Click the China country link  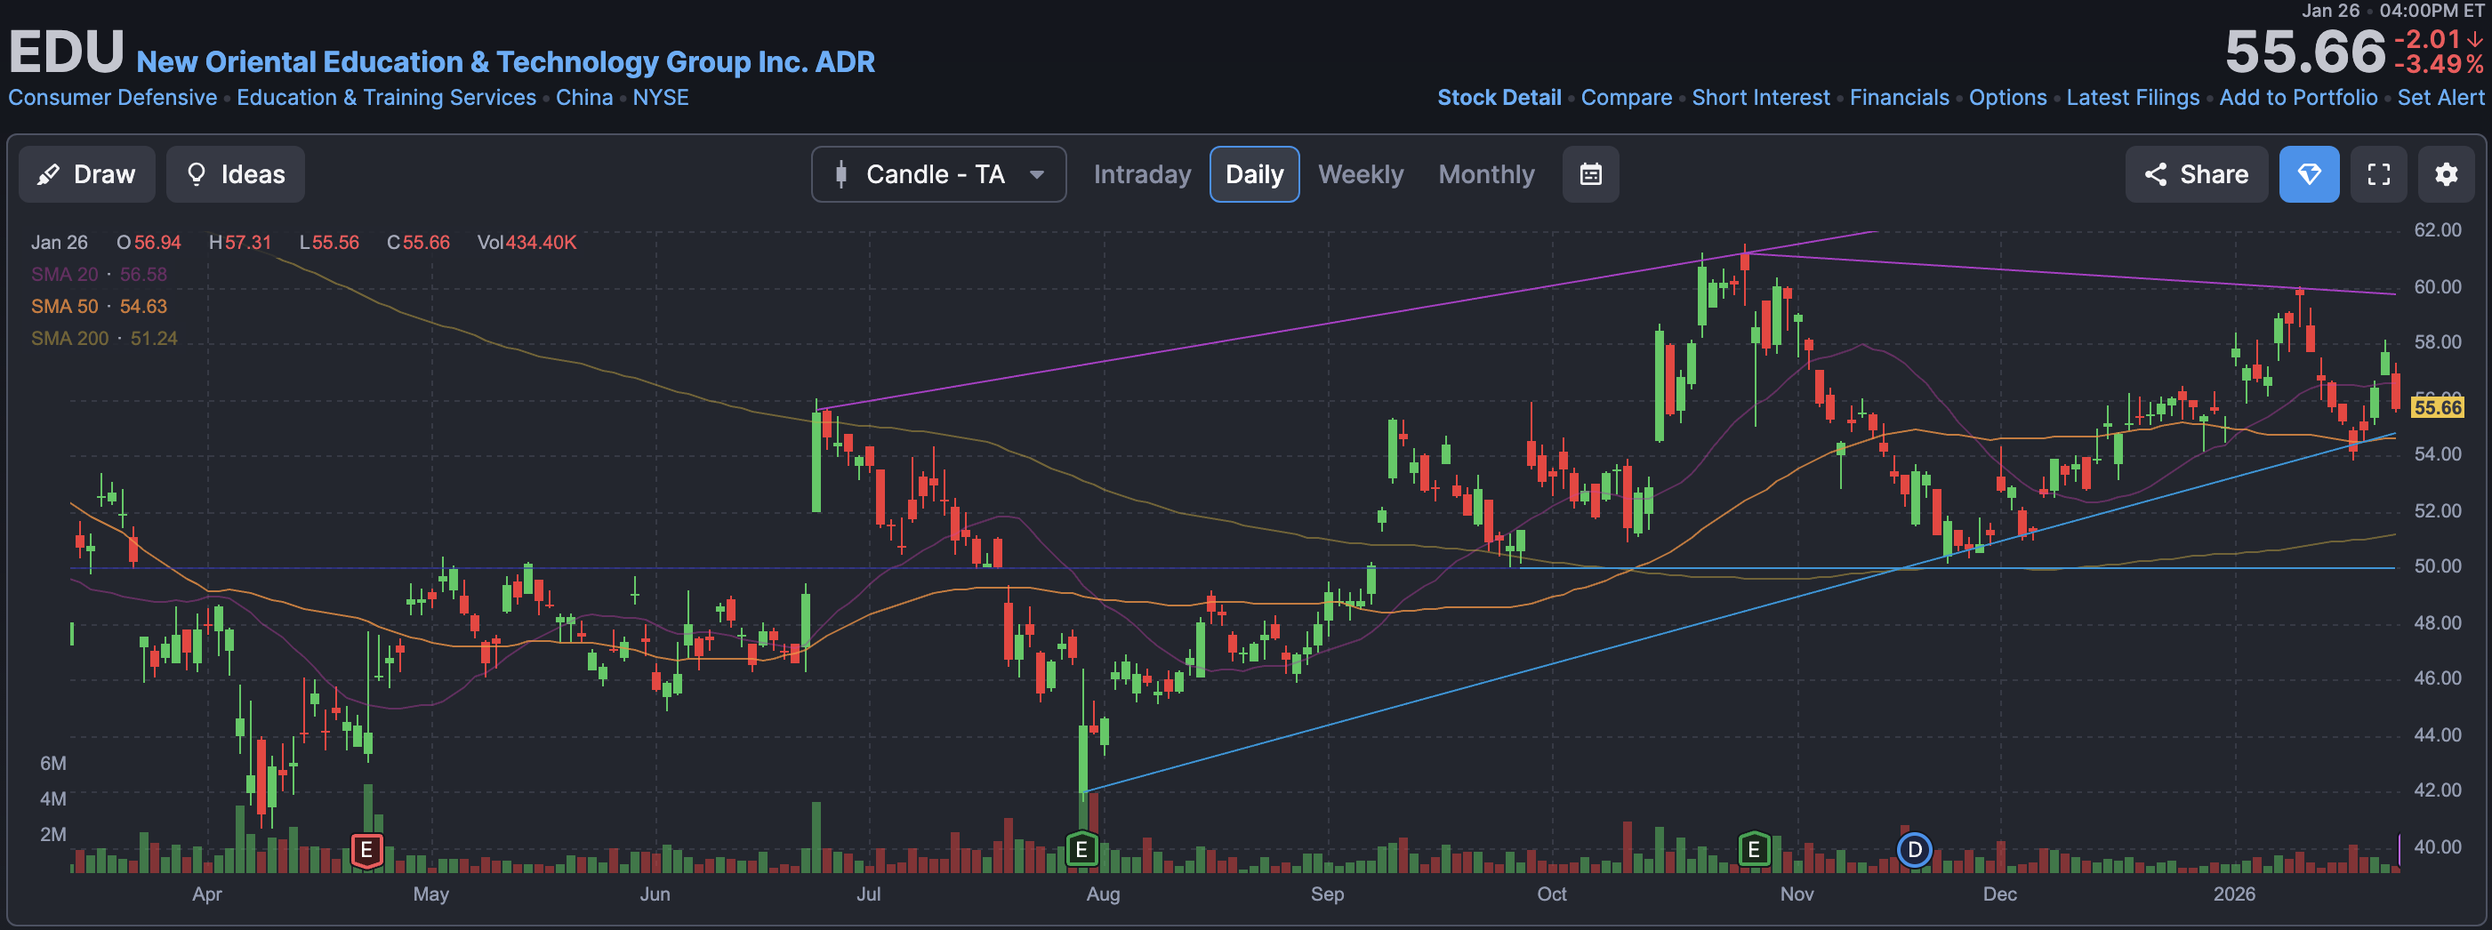(584, 98)
